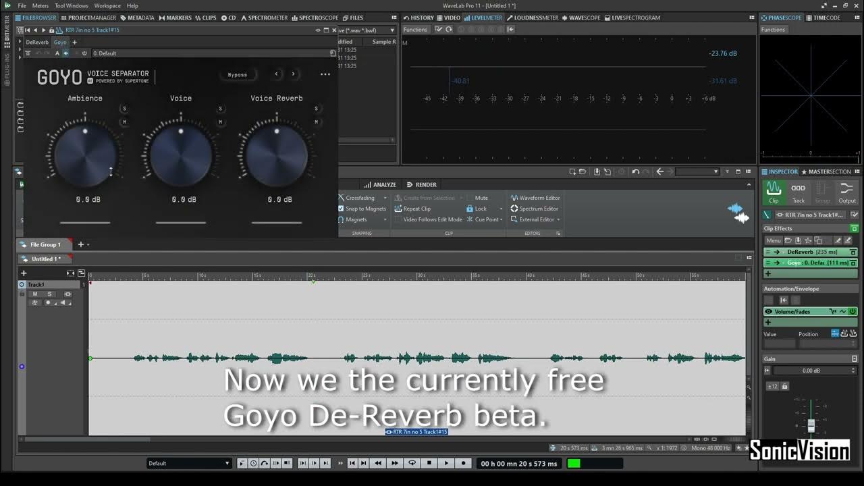864x486 pixels.
Task: Go to next Goyo preset arrow
Action: tap(293, 74)
